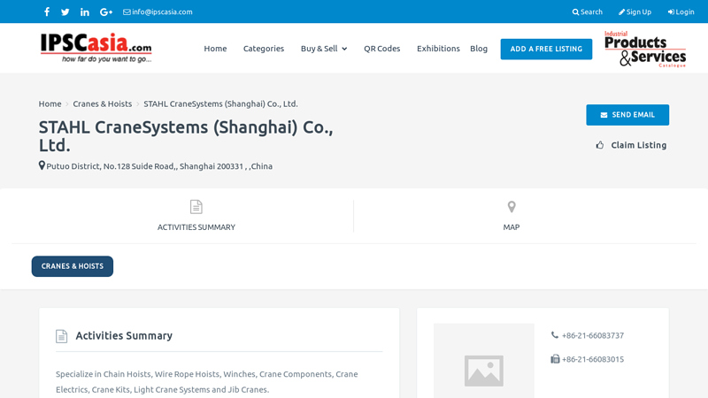
Task: Click the phone handset icon
Action: [555, 335]
